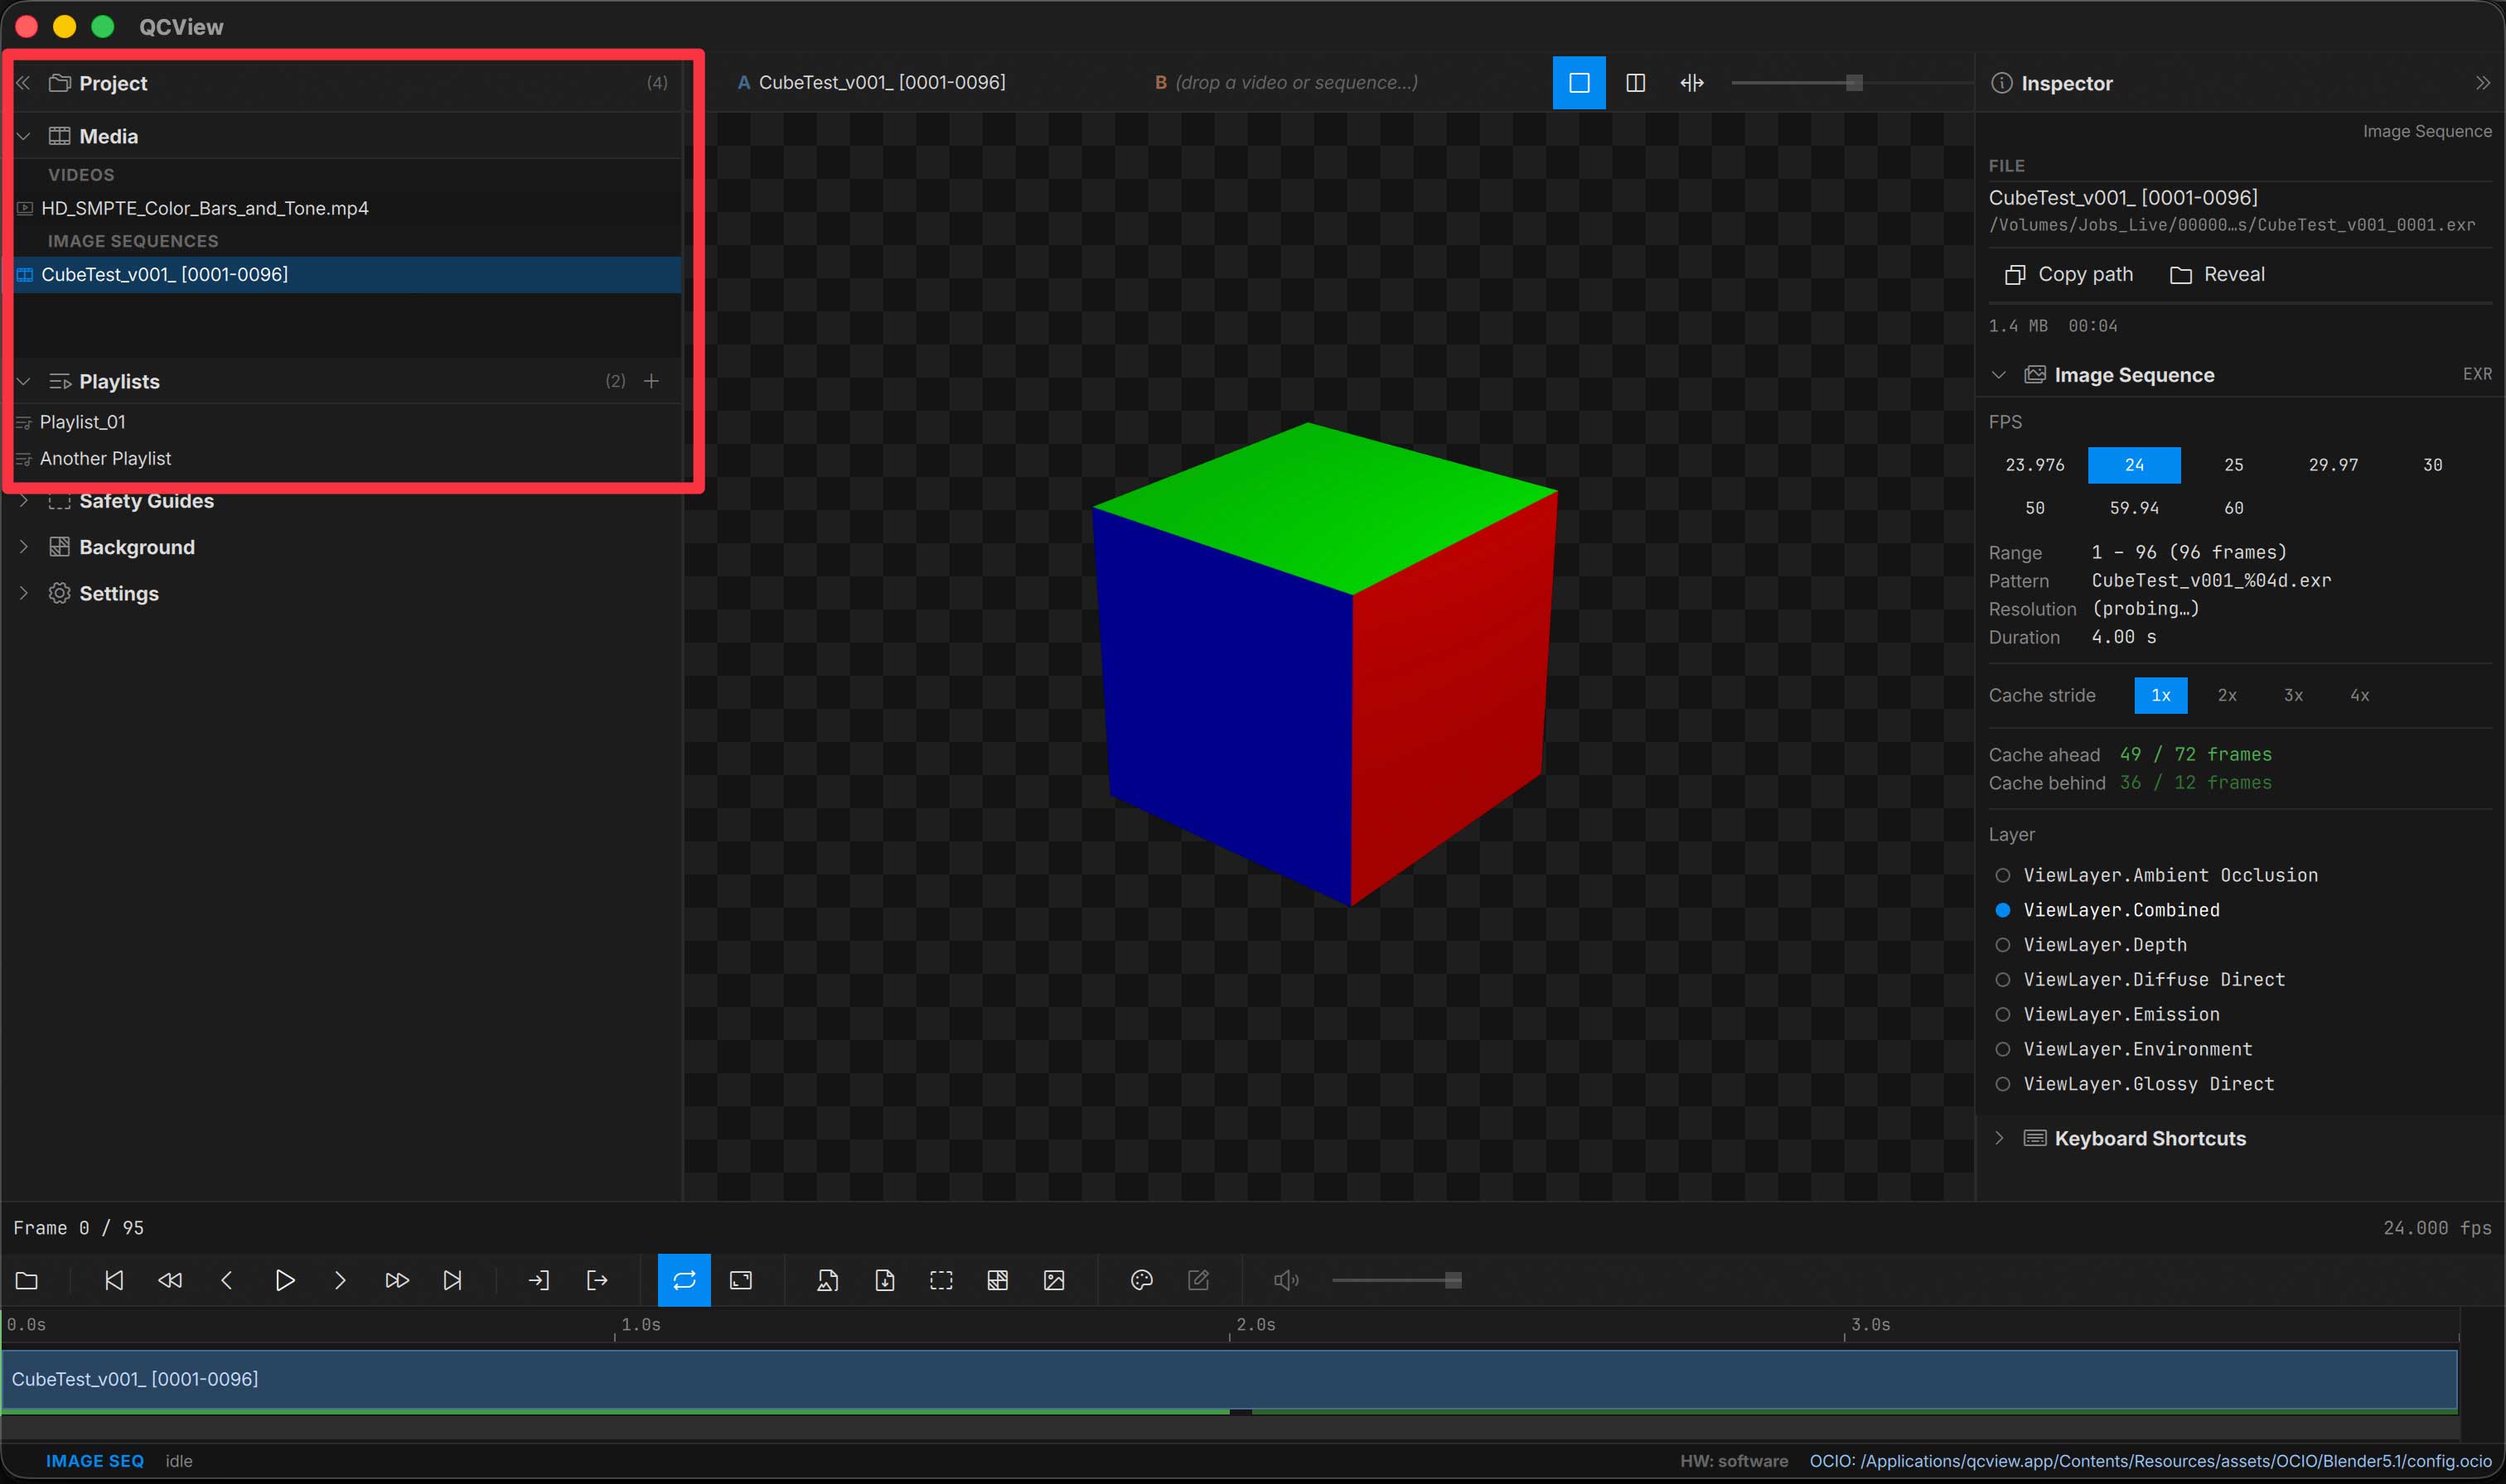This screenshot has width=2506, height=1484.
Task: Click Reveal button
Action: coord(2217,274)
